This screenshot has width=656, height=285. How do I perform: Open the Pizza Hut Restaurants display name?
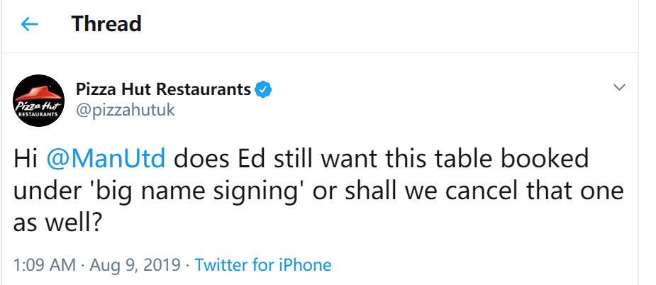[163, 89]
